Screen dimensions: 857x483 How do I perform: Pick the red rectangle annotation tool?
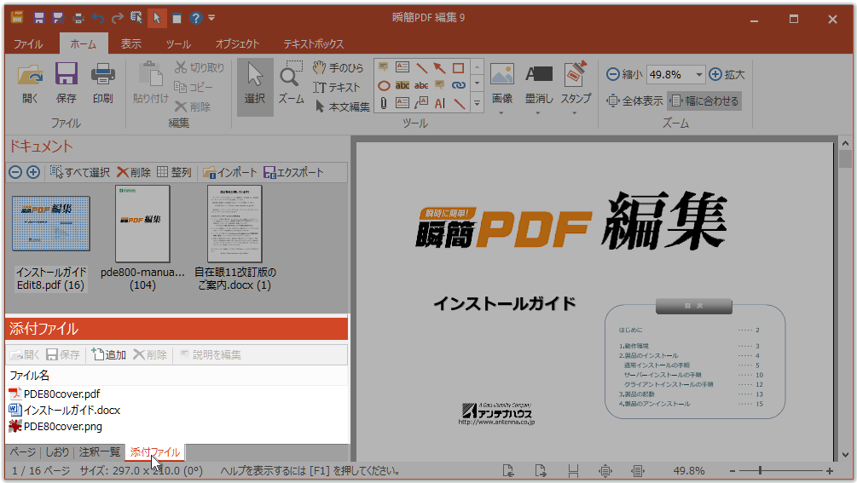pyautogui.click(x=459, y=67)
